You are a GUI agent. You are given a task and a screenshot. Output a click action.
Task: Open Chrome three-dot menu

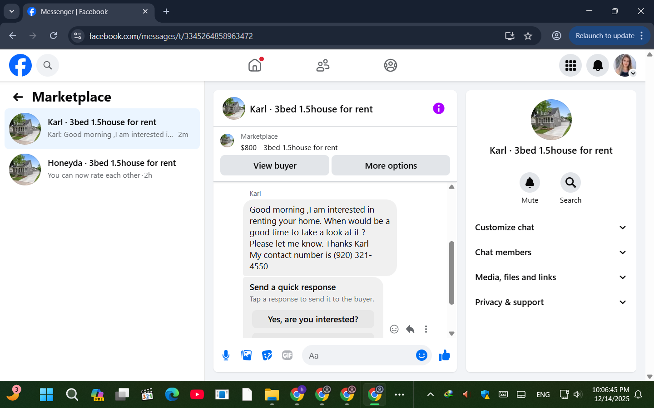[642, 36]
